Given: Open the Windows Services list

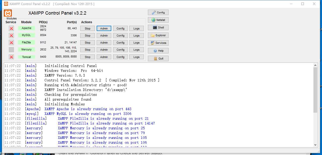Looking at the screenshot, I should coord(158,43).
